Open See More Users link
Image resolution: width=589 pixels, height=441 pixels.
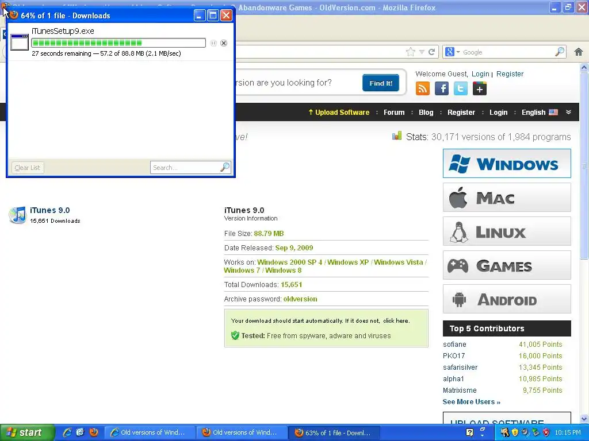tap(472, 401)
